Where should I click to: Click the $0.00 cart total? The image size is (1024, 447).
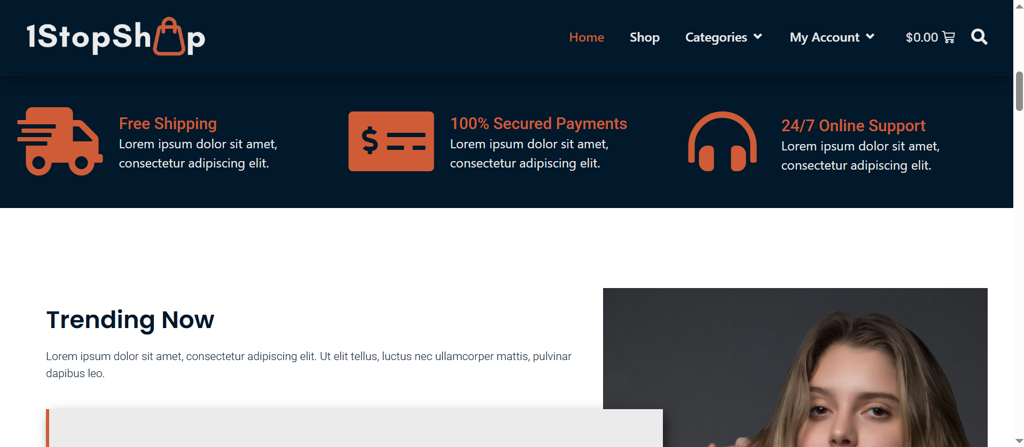coord(922,37)
